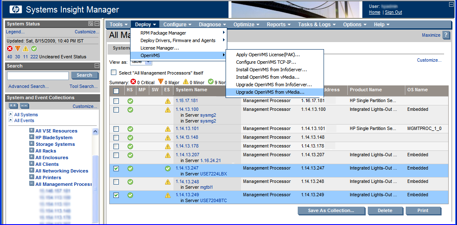
Task: Open the Advanced Search link
Action: 28,86
